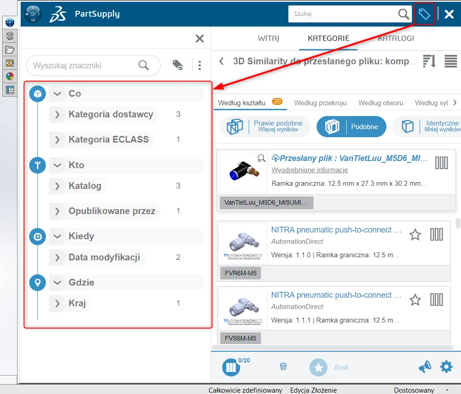Switch to list view icon
The height and width of the screenshot is (394, 461).
(x=451, y=61)
